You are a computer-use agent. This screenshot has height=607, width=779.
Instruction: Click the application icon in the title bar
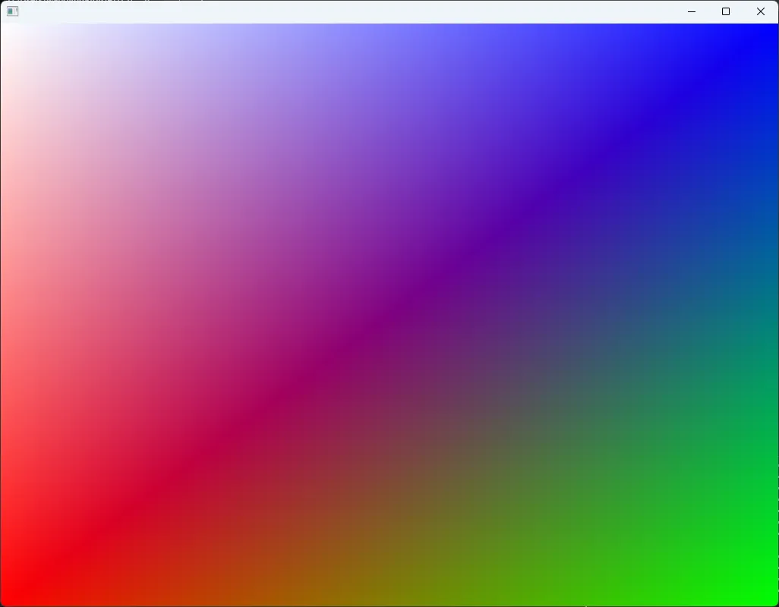point(12,11)
